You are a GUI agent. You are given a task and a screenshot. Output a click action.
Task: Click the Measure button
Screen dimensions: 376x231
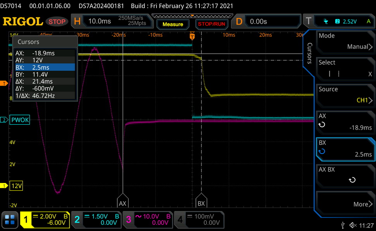[x=173, y=24]
